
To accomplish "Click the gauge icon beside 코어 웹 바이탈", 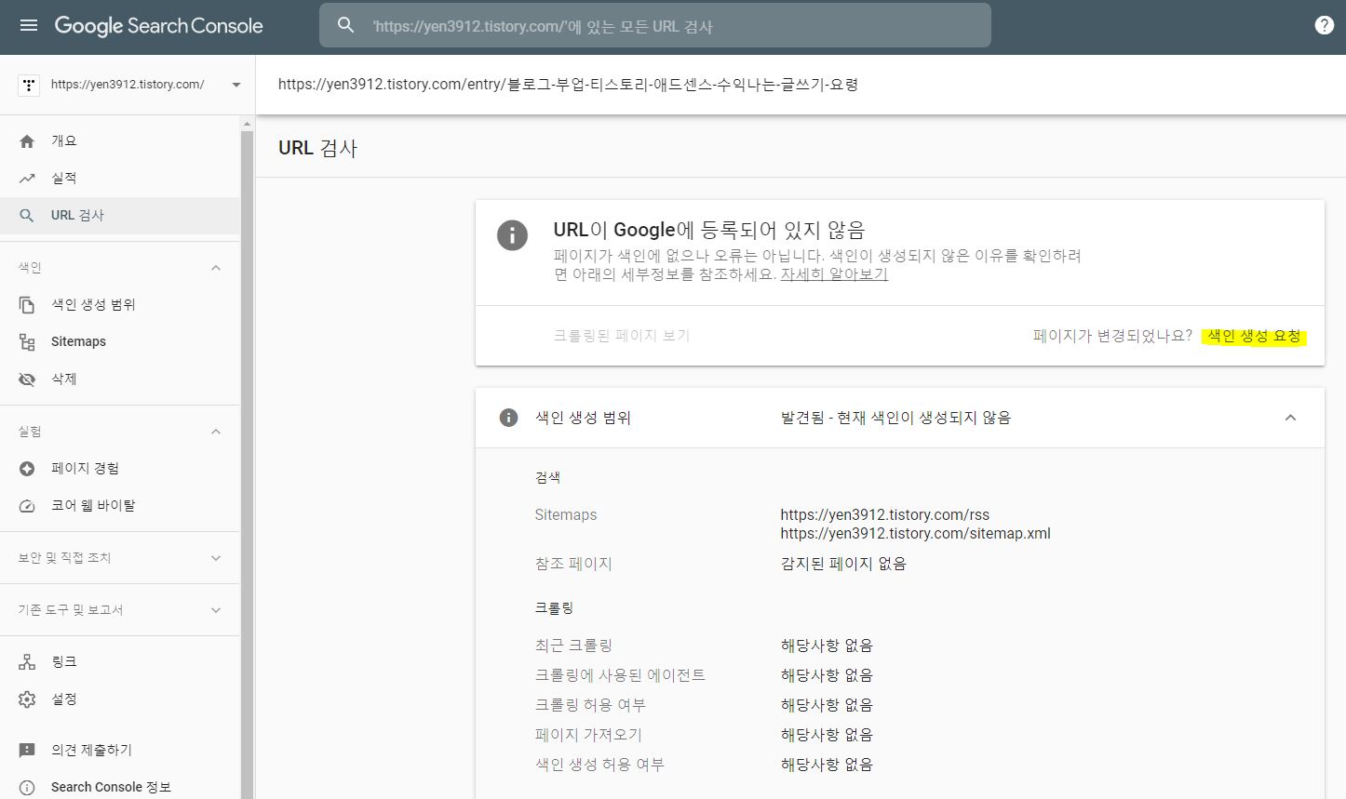I will pyautogui.click(x=27, y=506).
